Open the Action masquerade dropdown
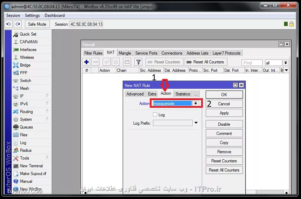The width and height of the screenshot is (301, 199). point(196,103)
